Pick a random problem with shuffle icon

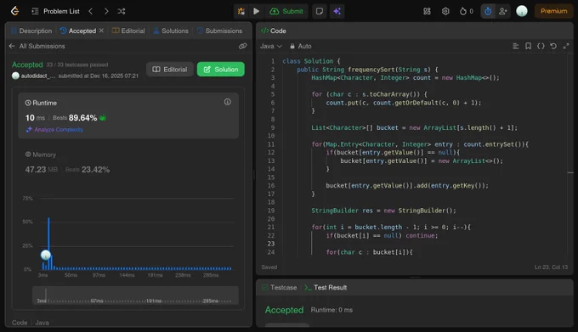pos(122,11)
